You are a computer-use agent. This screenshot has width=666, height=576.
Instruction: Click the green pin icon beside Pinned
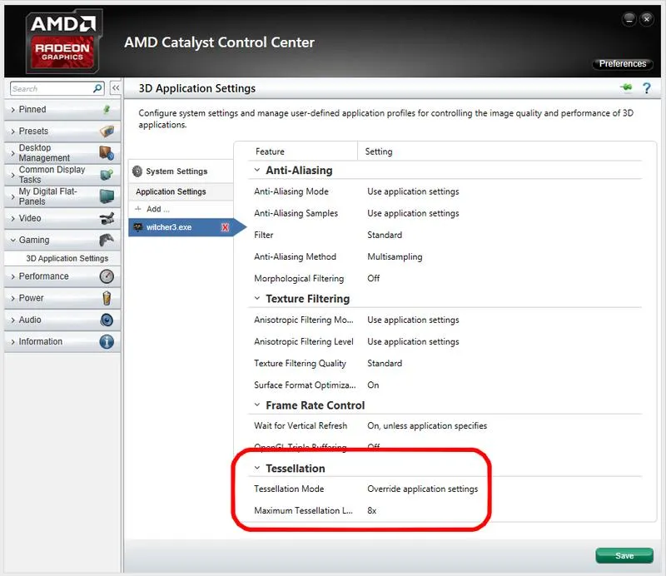(x=106, y=109)
